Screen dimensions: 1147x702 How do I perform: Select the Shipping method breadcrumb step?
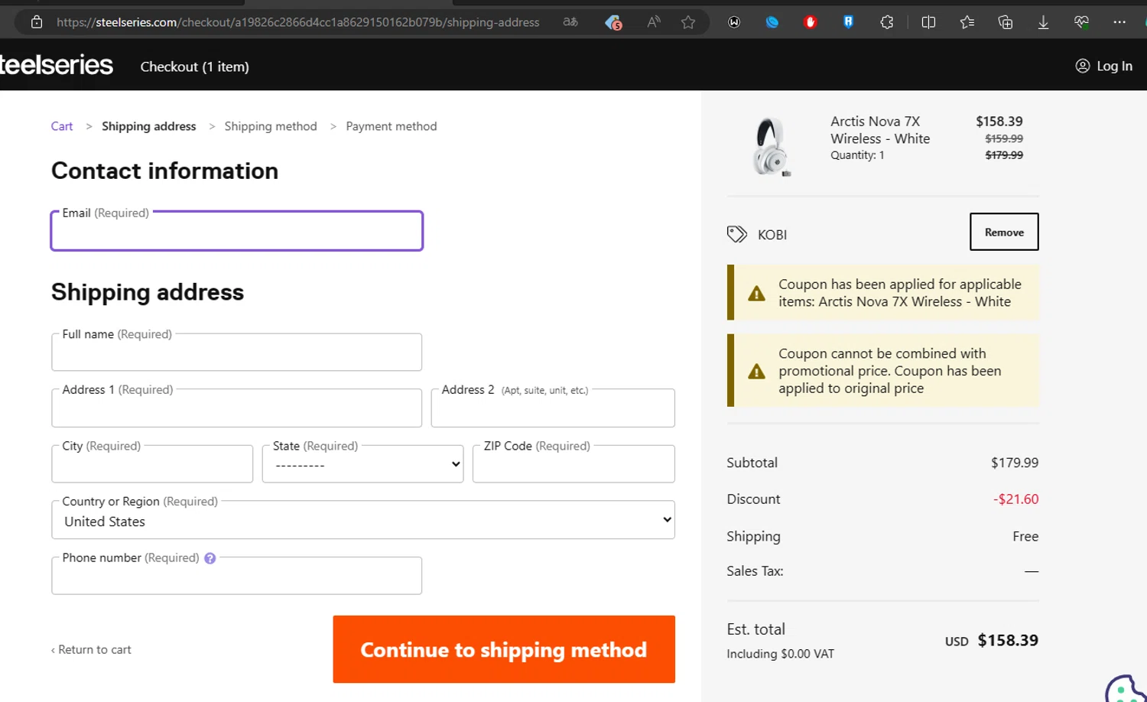pyautogui.click(x=271, y=126)
